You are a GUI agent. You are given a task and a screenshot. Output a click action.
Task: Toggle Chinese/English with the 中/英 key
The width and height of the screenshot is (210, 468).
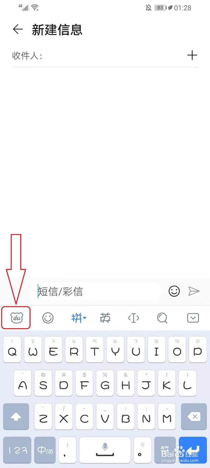tap(45, 450)
